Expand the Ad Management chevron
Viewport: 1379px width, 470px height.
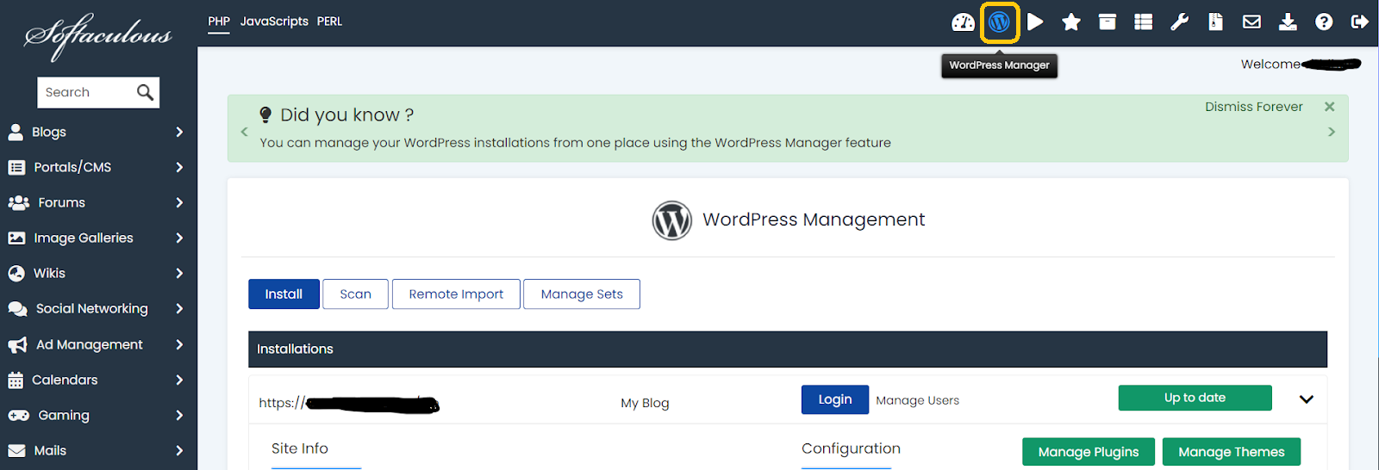coord(179,344)
